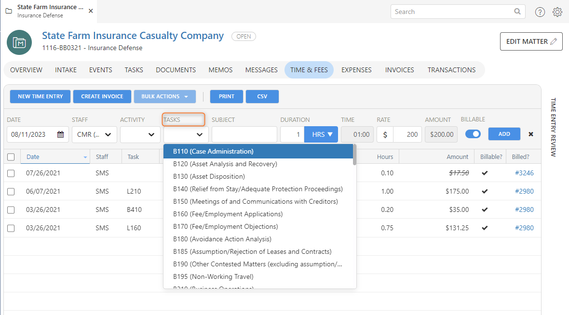Click the matter avatar icon next to company name
Screen dimensions: 569x315
point(19,42)
